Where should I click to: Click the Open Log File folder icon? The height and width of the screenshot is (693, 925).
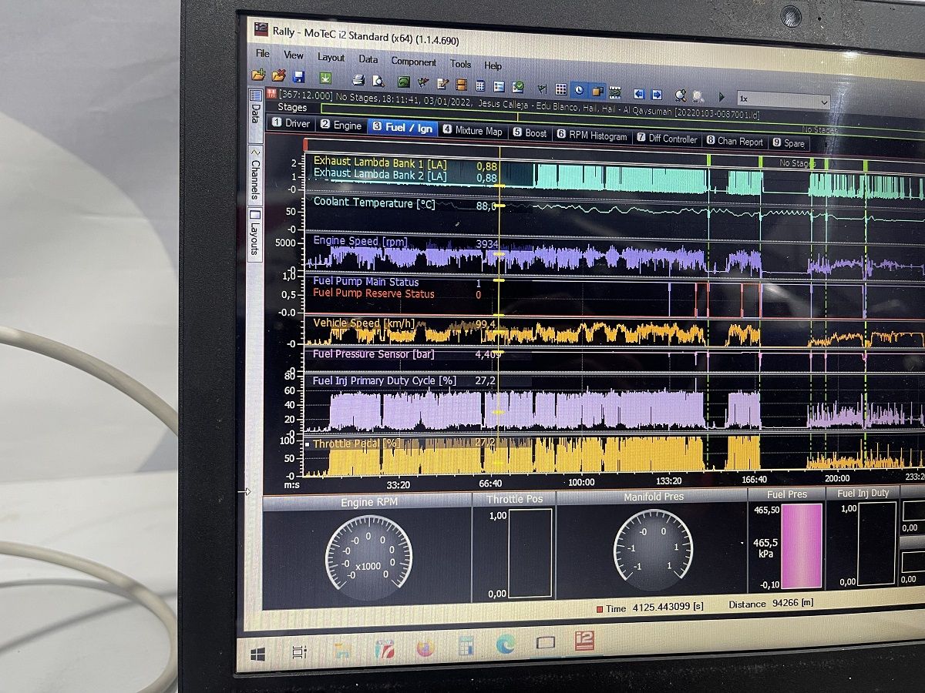[x=259, y=75]
